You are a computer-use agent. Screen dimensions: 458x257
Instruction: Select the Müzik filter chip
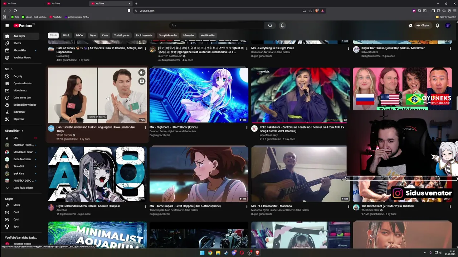66,35
